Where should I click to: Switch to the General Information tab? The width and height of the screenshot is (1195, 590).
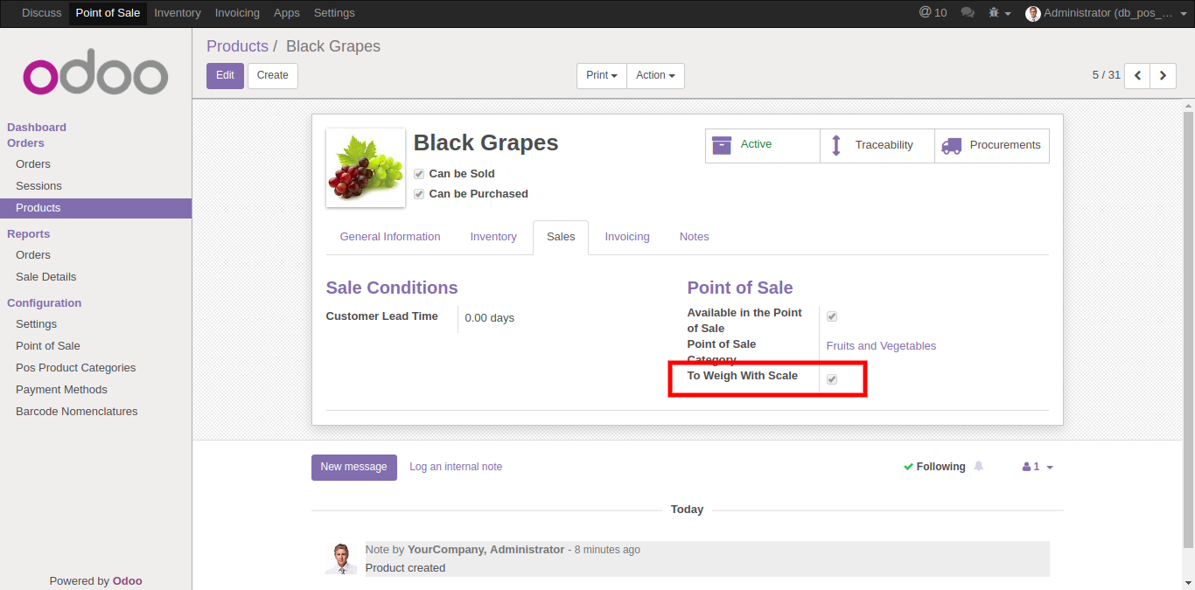coord(390,237)
